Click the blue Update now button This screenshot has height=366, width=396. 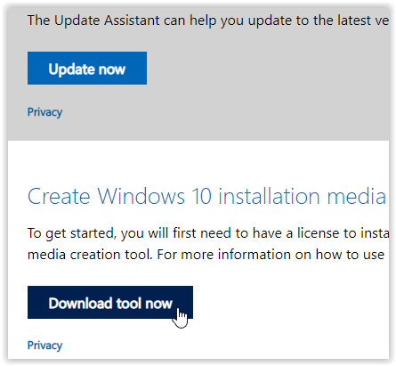87,68
